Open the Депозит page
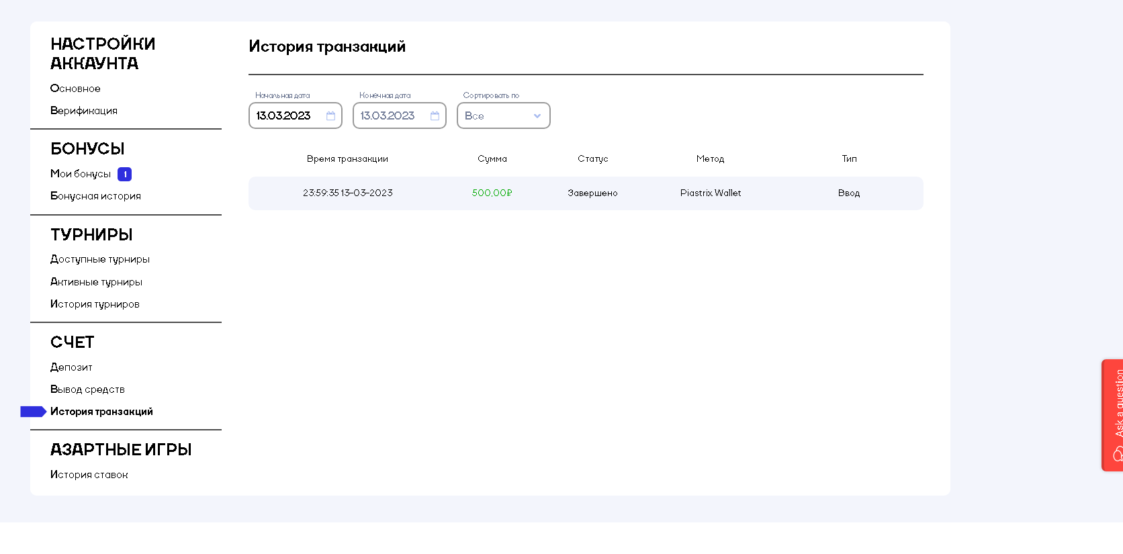The height and width of the screenshot is (554, 1123). coord(71,367)
